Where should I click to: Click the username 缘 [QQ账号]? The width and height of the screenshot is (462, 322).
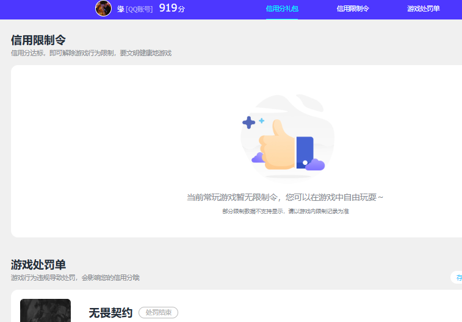tap(135, 9)
